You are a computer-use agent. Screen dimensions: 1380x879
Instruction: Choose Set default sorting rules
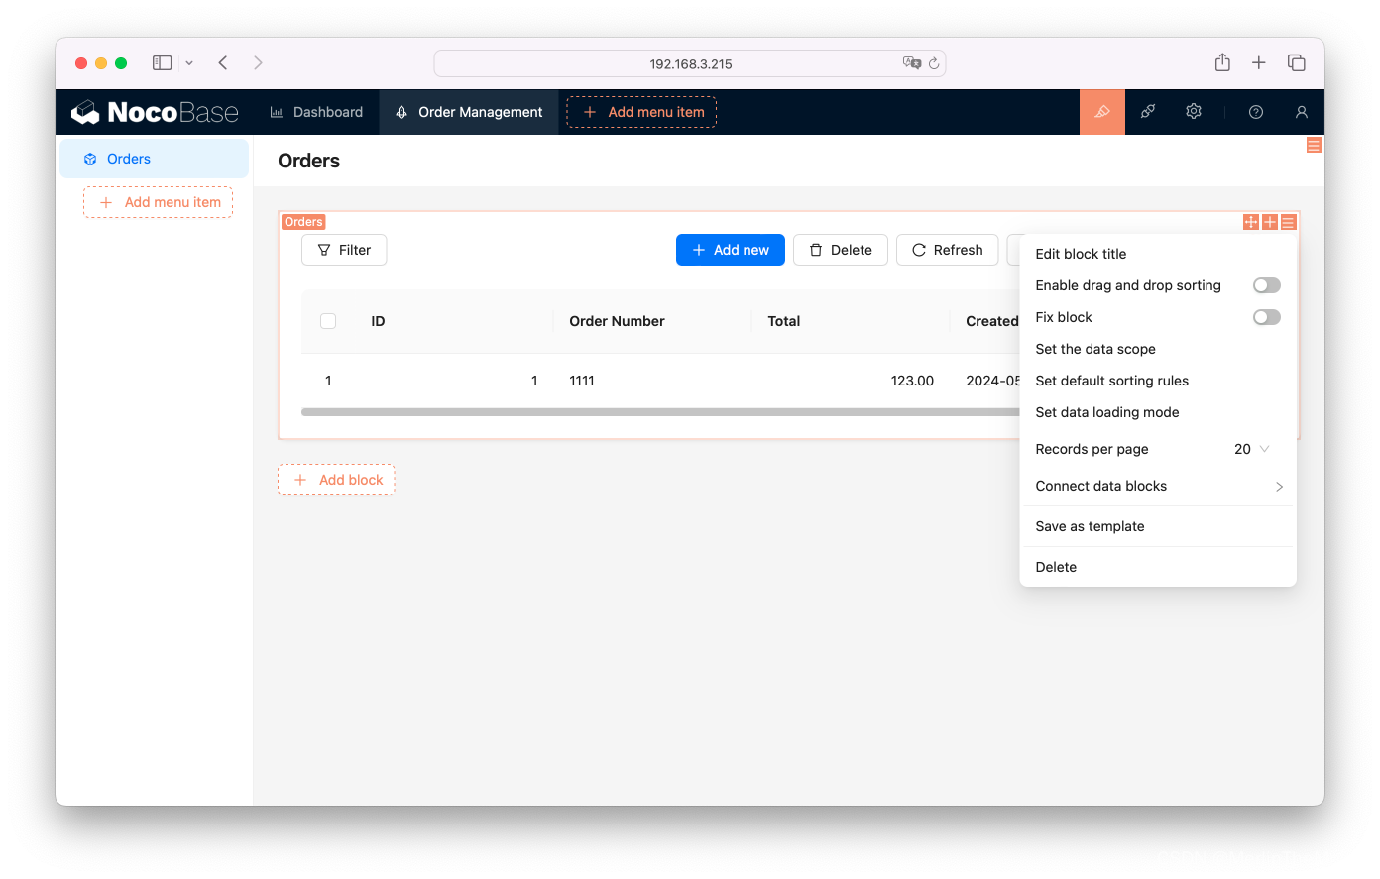(1158, 381)
